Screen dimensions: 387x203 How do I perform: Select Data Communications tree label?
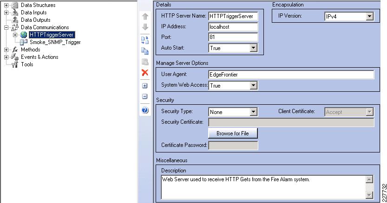point(45,27)
